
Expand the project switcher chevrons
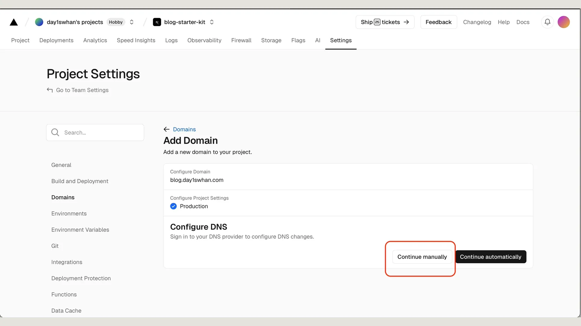(x=212, y=22)
